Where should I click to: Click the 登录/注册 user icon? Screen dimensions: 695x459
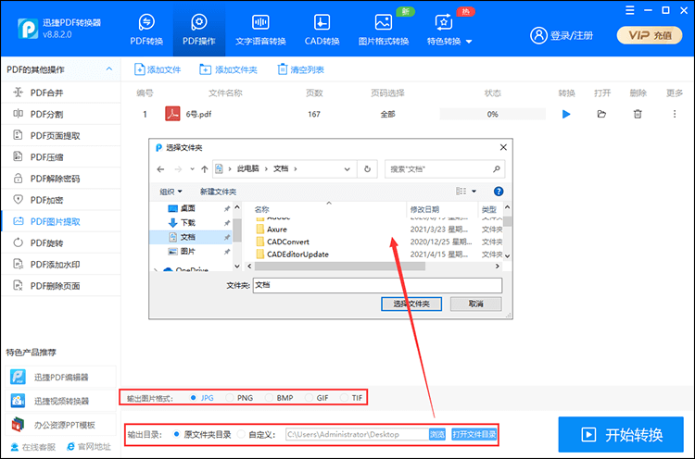coord(538,35)
